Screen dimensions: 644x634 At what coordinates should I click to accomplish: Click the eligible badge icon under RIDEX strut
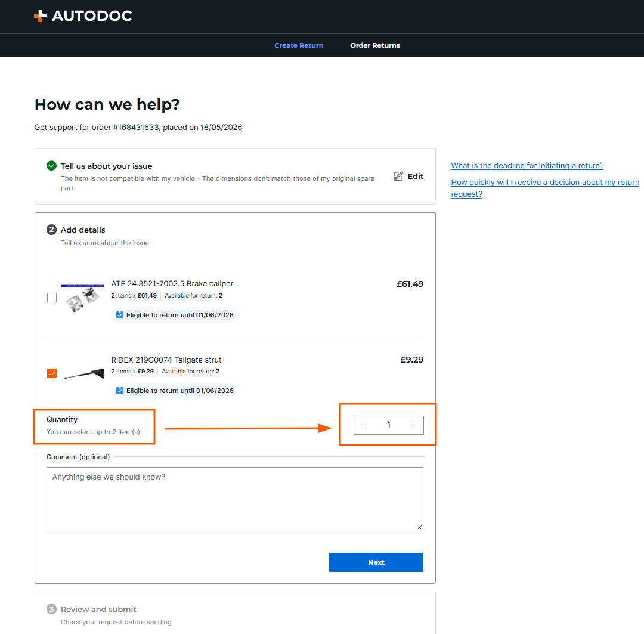pos(119,390)
